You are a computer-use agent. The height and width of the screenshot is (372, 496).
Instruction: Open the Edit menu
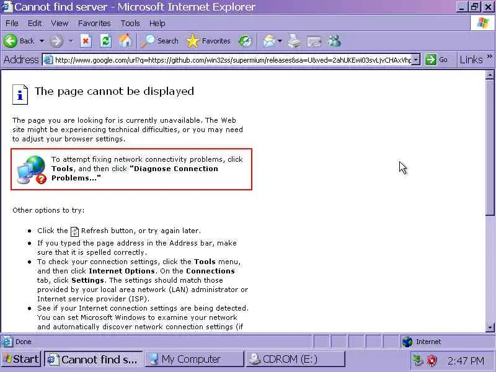[x=35, y=24]
